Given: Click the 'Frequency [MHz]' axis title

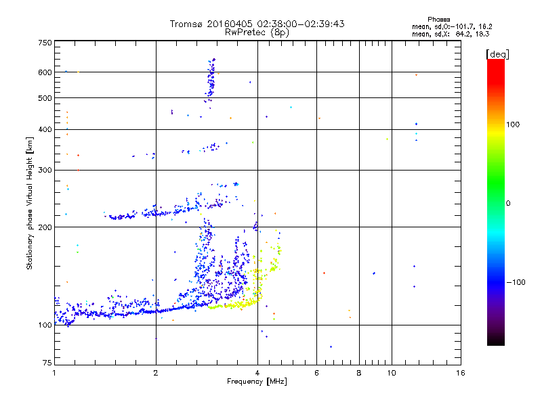Looking at the screenshot, I should [257, 382].
